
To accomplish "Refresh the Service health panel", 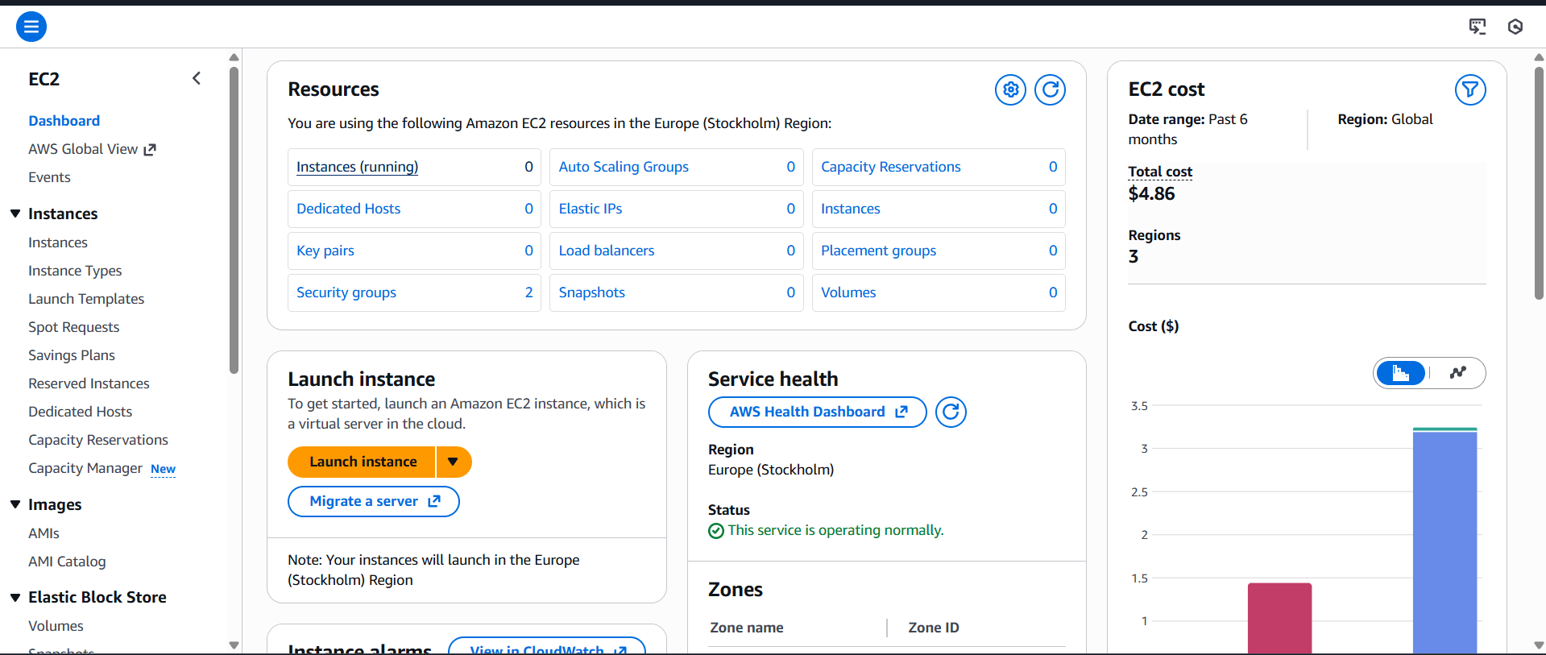I will coord(951,412).
